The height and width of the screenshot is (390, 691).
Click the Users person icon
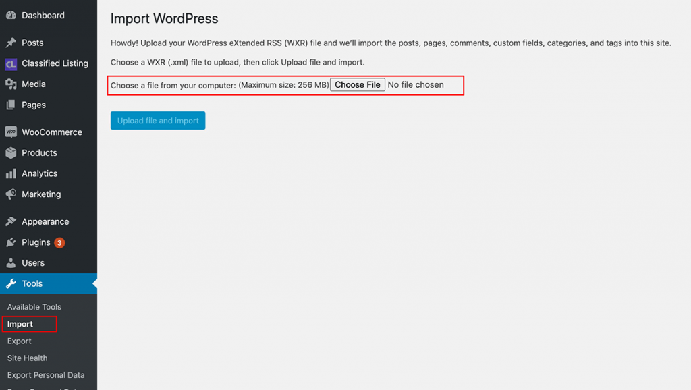(11, 262)
